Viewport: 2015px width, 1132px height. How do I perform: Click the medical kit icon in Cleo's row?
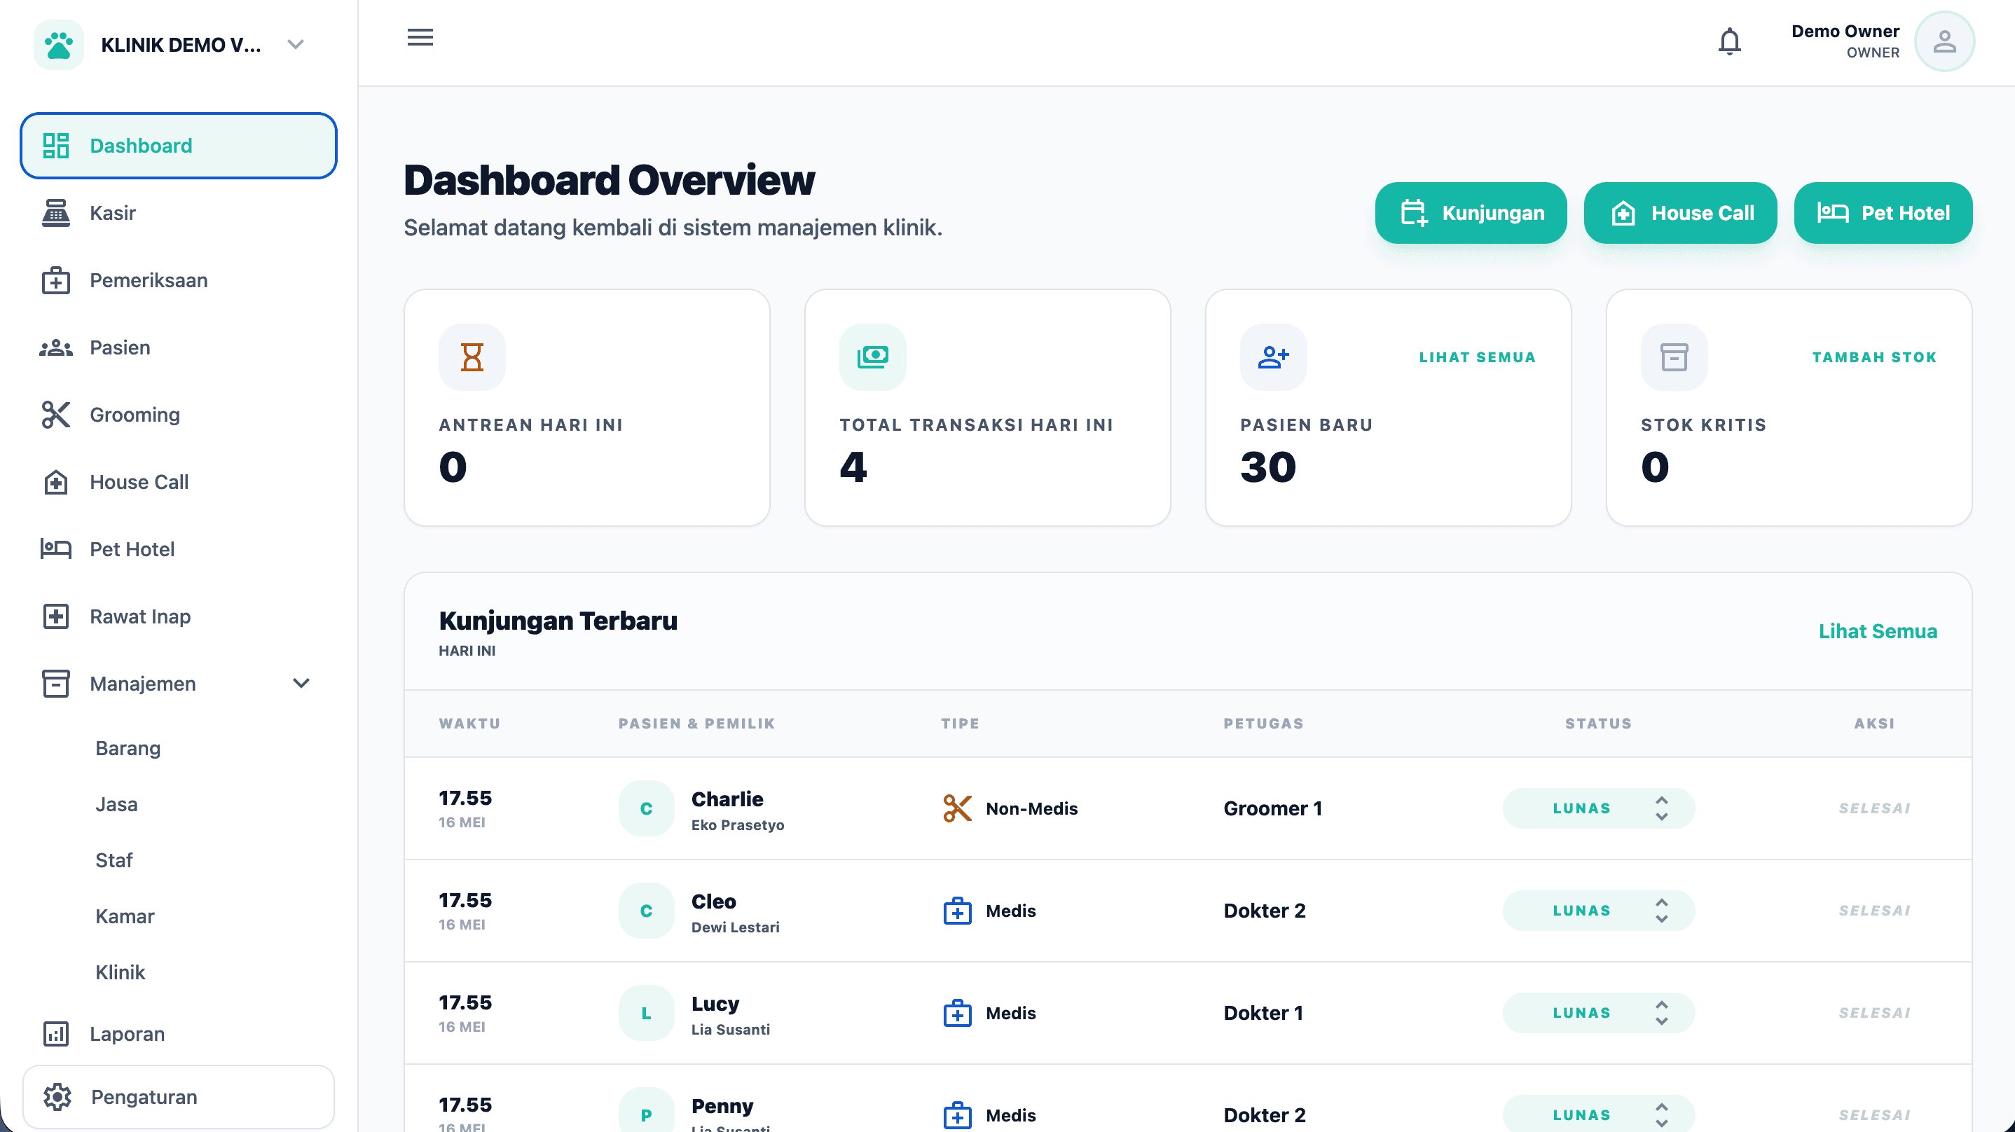(958, 911)
